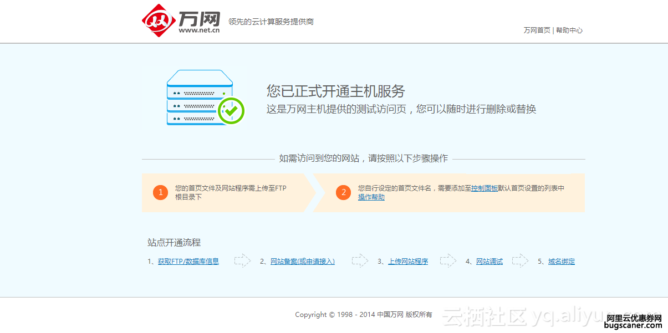The height and width of the screenshot is (333, 668).
Task: Click the 万网 www.net.cn logo
Action: coord(181,21)
